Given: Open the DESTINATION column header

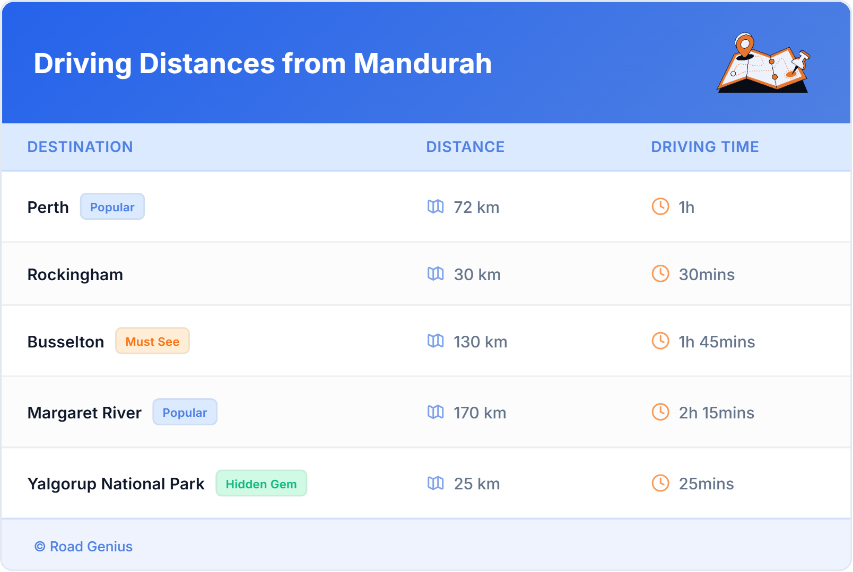Looking at the screenshot, I should point(81,147).
